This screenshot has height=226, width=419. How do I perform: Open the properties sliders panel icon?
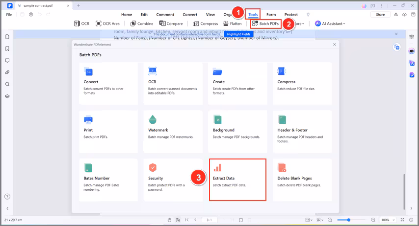coord(412,37)
